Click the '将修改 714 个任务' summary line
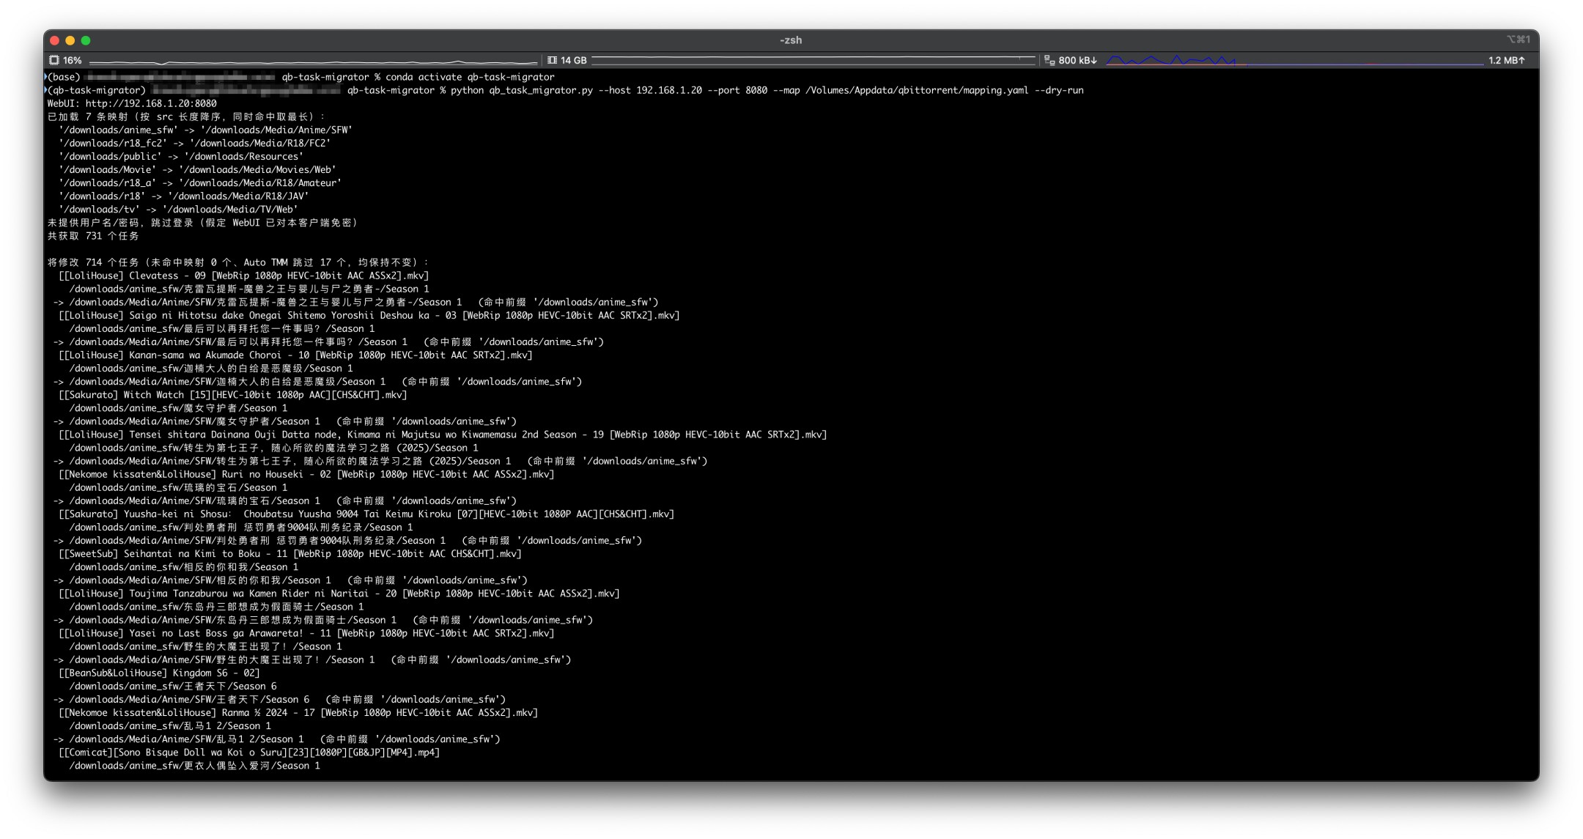 [x=238, y=262]
